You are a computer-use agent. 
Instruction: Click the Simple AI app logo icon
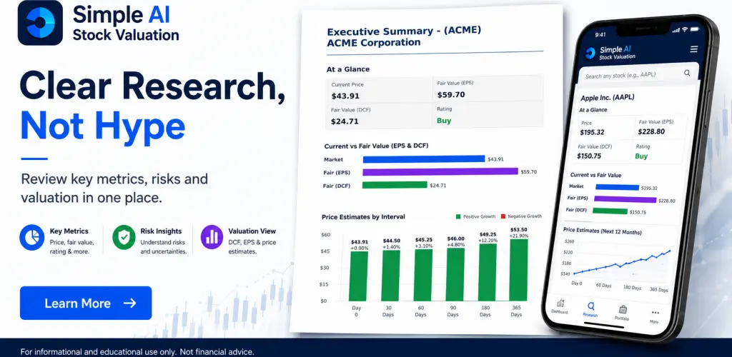(x=40, y=22)
